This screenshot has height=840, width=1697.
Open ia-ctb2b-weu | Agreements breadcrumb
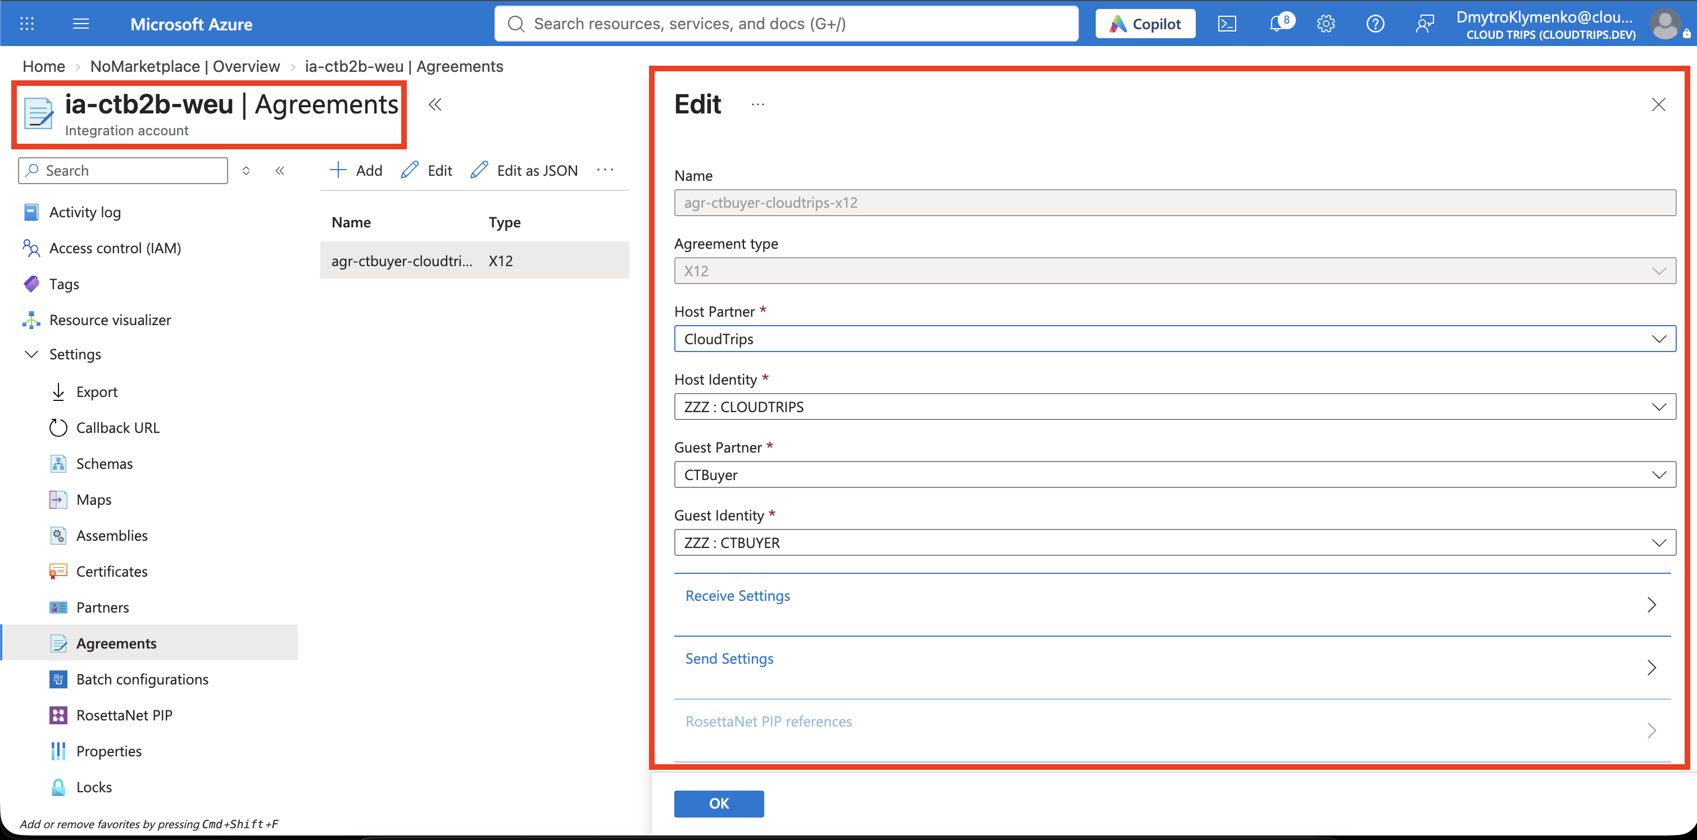pos(404,66)
